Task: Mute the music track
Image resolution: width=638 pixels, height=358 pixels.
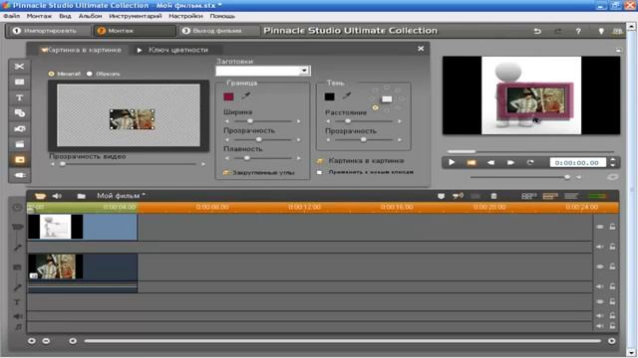Action: 600,326
